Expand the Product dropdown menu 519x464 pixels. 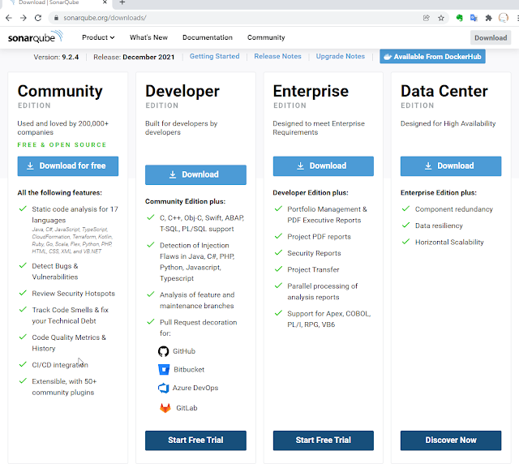coord(98,37)
